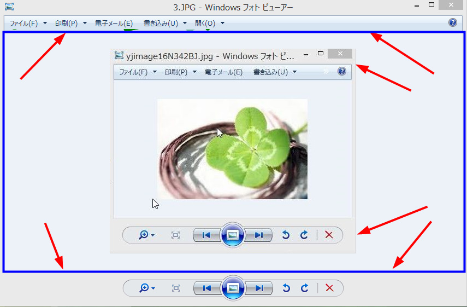This screenshot has height=307, width=467.
Task: Click the » overflow chevron in the yjimage16N342BJ.jpg window
Action: 326,72
